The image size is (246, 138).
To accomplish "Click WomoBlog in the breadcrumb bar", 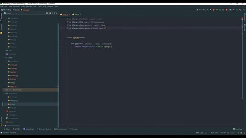I will (x=6, y=10).
